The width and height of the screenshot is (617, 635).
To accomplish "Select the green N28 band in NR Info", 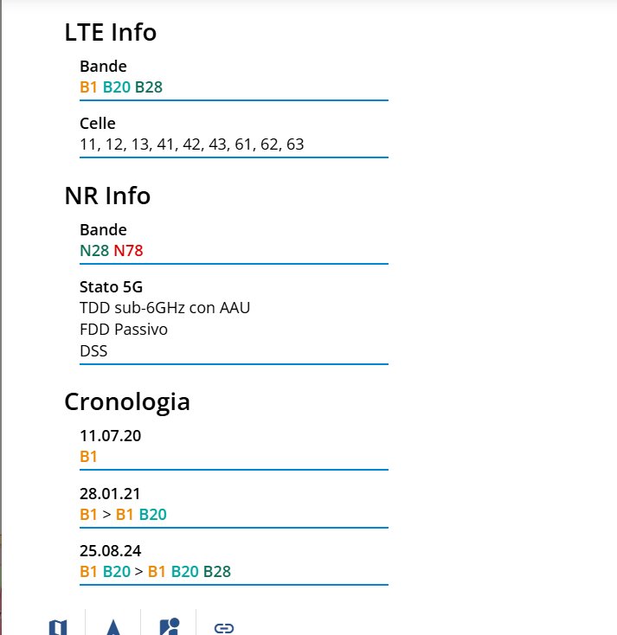I will point(94,250).
